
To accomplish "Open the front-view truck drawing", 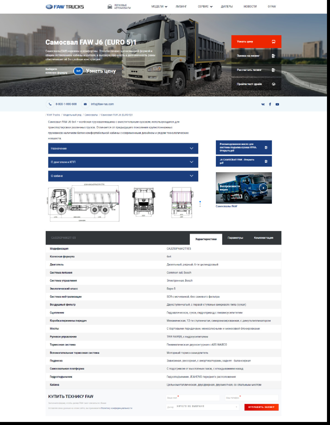I will tap(144, 202).
